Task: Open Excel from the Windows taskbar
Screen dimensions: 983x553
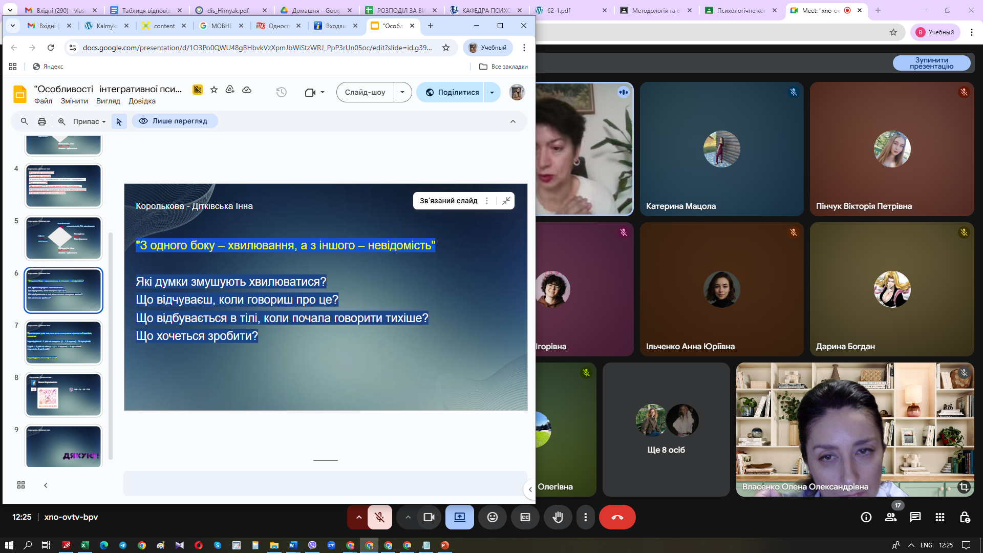Action: click(85, 545)
